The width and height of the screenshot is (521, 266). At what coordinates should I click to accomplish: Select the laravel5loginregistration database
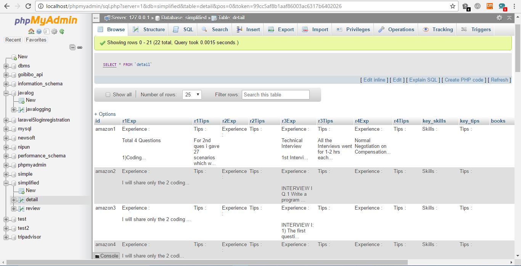click(x=44, y=120)
